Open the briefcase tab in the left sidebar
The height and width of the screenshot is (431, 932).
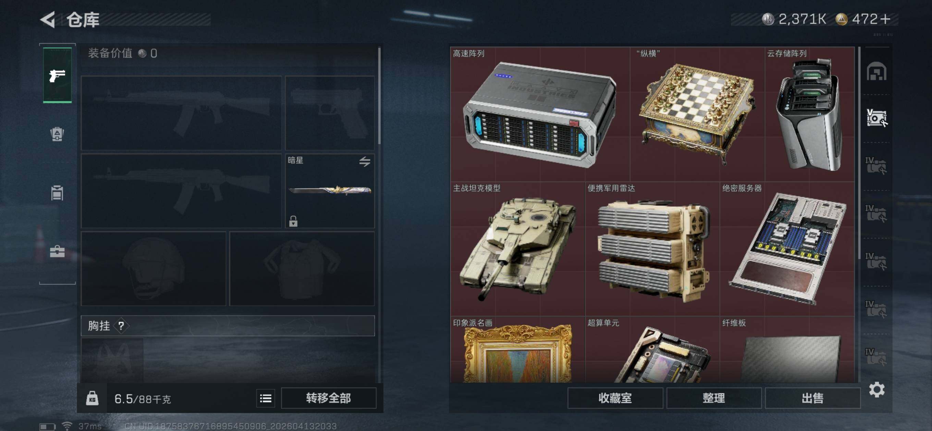[57, 251]
